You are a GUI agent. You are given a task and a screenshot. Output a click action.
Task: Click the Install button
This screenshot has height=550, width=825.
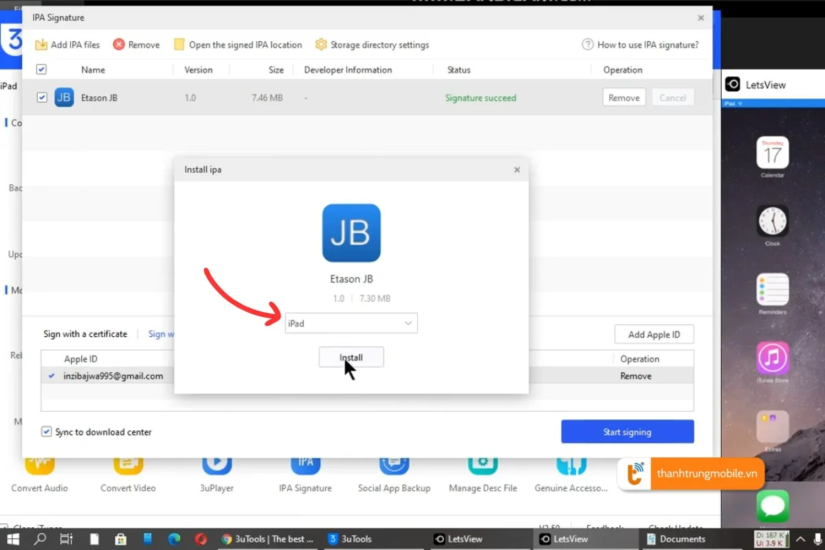click(x=351, y=357)
